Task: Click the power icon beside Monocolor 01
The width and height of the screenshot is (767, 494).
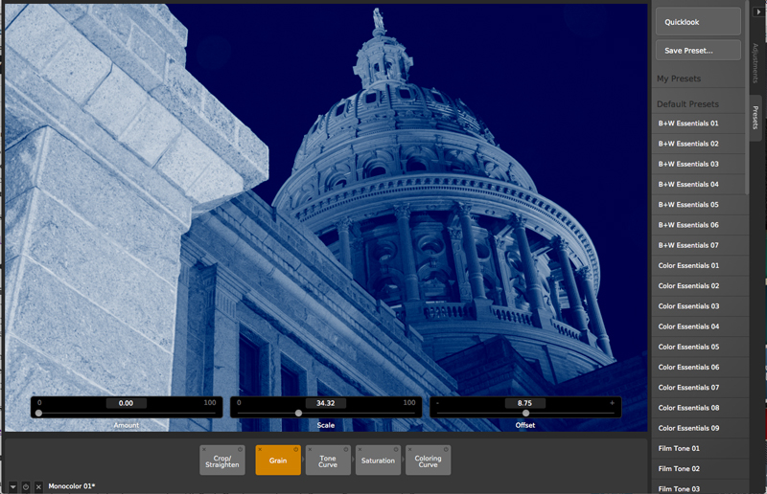Action: coord(26,487)
